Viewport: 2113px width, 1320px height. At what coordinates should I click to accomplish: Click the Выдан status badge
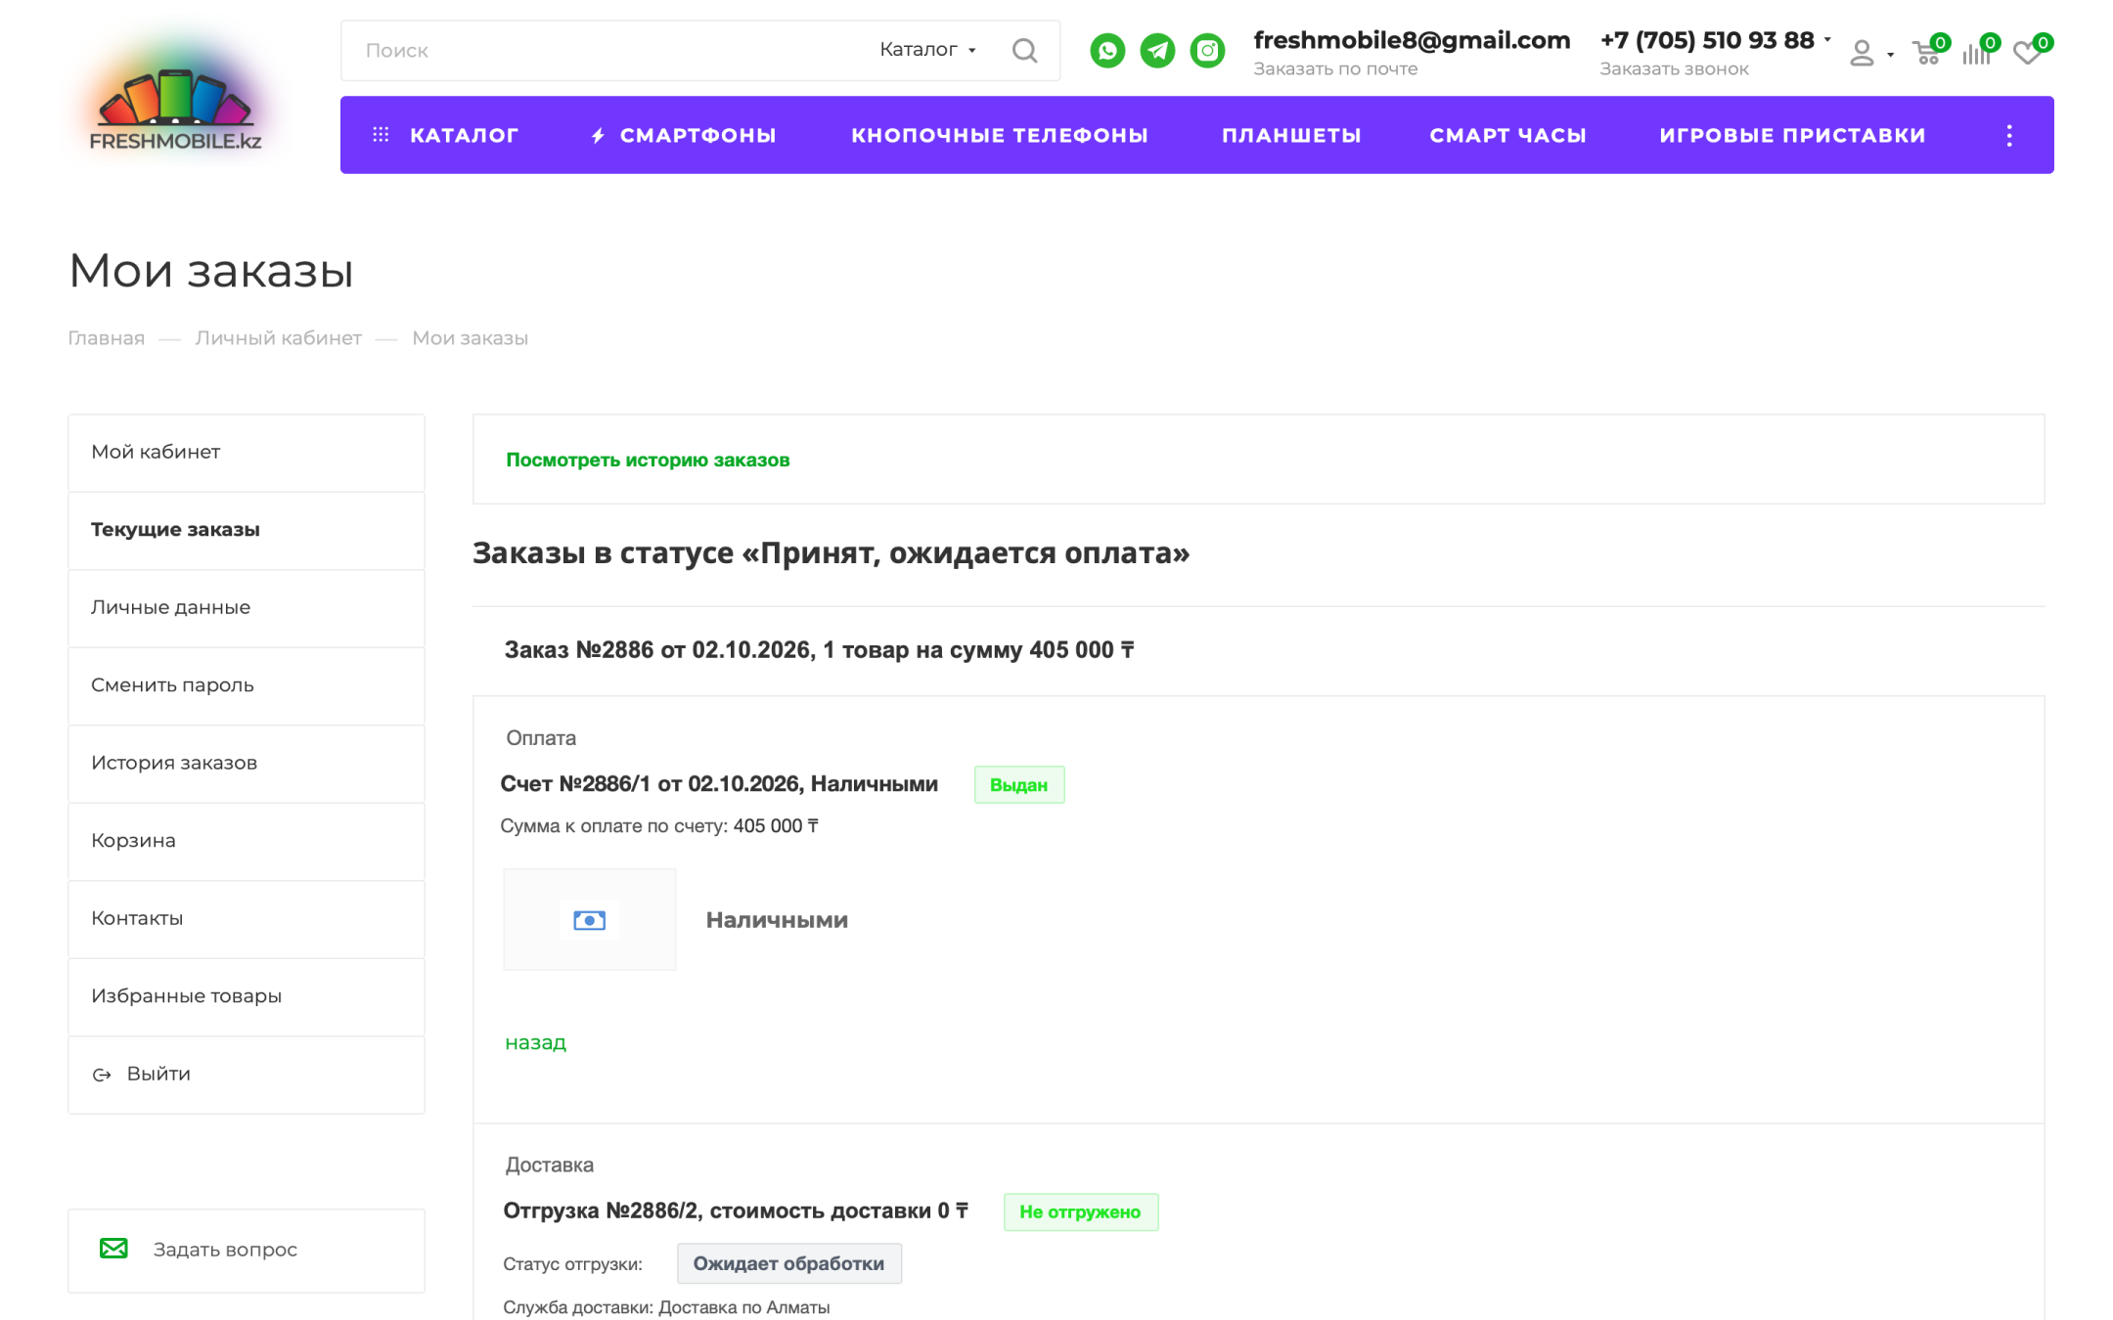coord(1019,785)
